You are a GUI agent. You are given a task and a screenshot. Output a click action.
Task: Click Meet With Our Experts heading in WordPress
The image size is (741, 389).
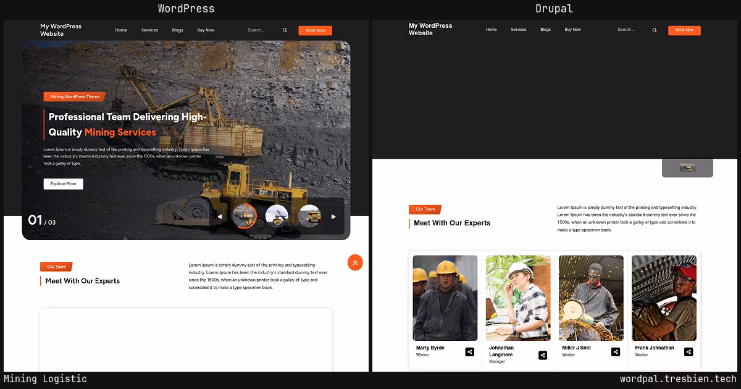tap(83, 281)
